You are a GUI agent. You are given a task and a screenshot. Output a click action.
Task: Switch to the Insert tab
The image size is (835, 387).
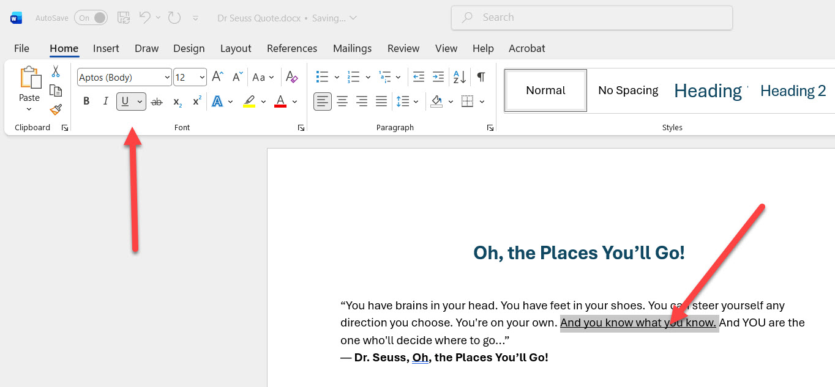(106, 48)
